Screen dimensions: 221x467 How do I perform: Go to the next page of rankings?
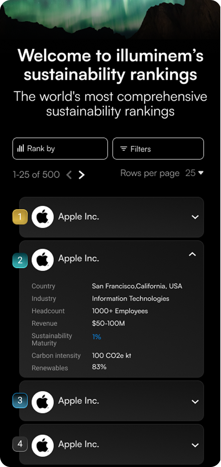82,175
